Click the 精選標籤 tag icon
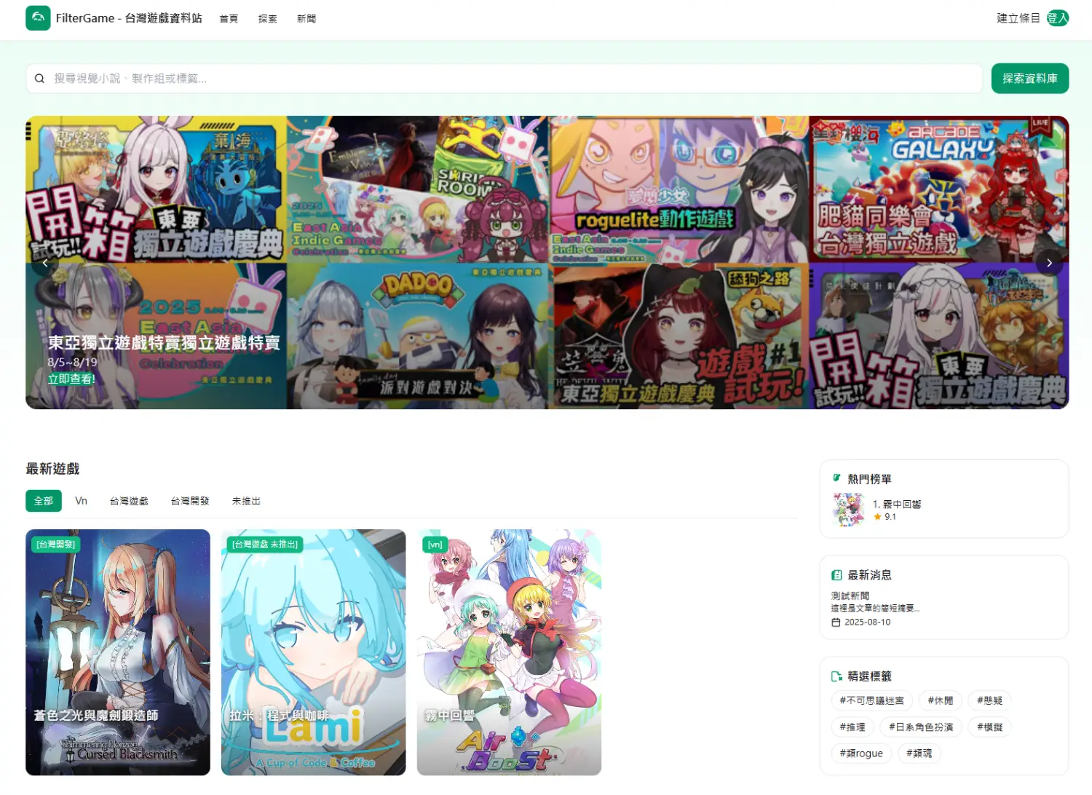The height and width of the screenshot is (795, 1092). click(x=836, y=676)
